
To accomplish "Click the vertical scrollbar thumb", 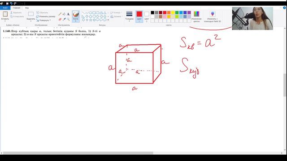I will click(285, 85).
